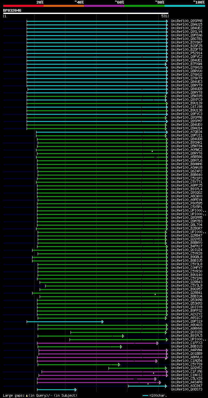The image size is (208, 398).
Task: Open hit UniRef100_Q84UE2
Action: click(x=187, y=28)
